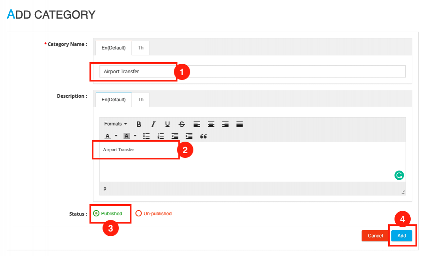This screenshot has height=256, width=423.
Task: Insert a blockquote in description
Action: (x=203, y=136)
